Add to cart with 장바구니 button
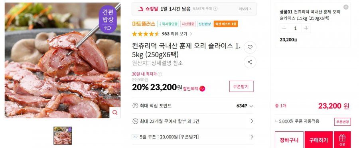This screenshot has height=148, width=359. coord(289,140)
